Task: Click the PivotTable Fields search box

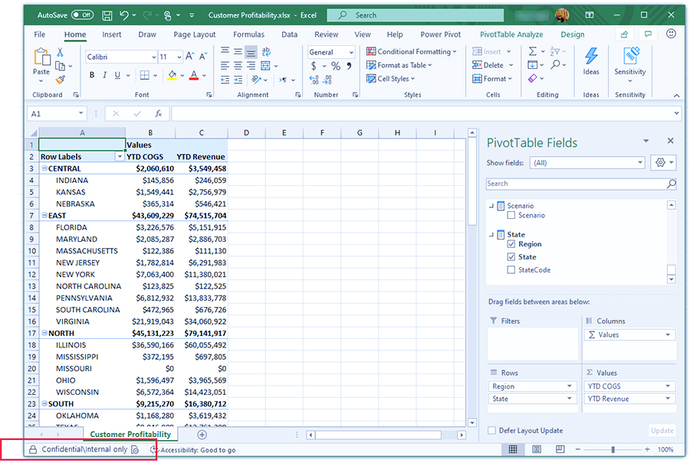Action: 581,184
